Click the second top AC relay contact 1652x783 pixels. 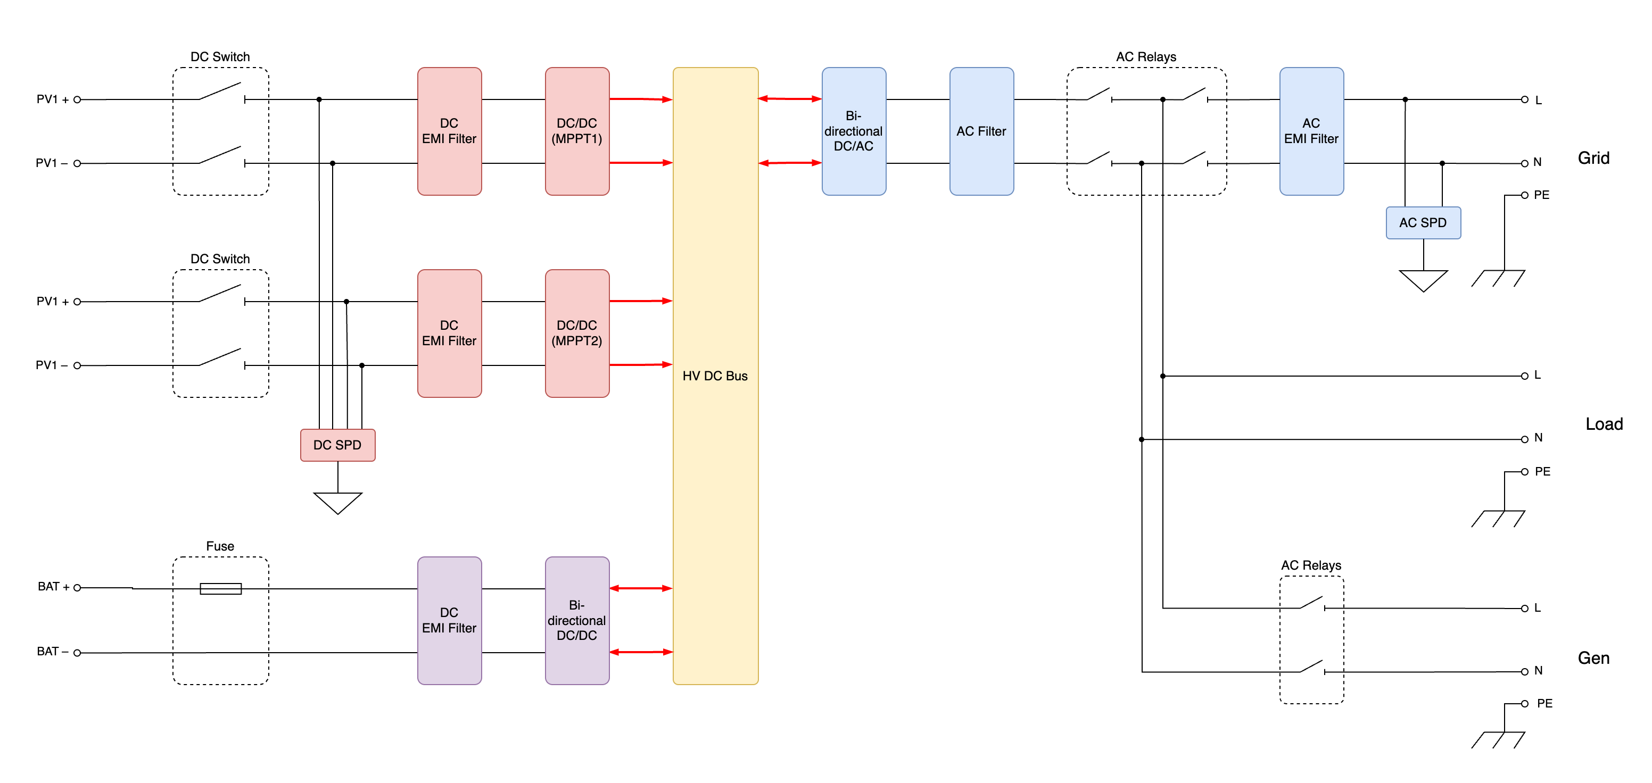(1195, 94)
